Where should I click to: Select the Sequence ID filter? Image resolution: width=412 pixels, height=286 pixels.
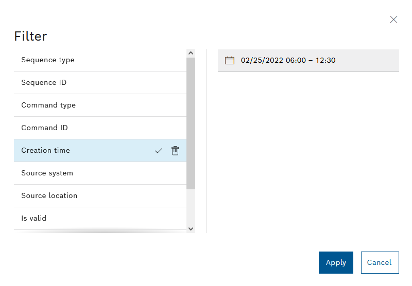coord(100,83)
